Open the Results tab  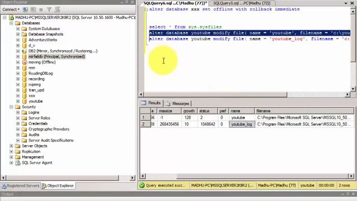(x=151, y=103)
